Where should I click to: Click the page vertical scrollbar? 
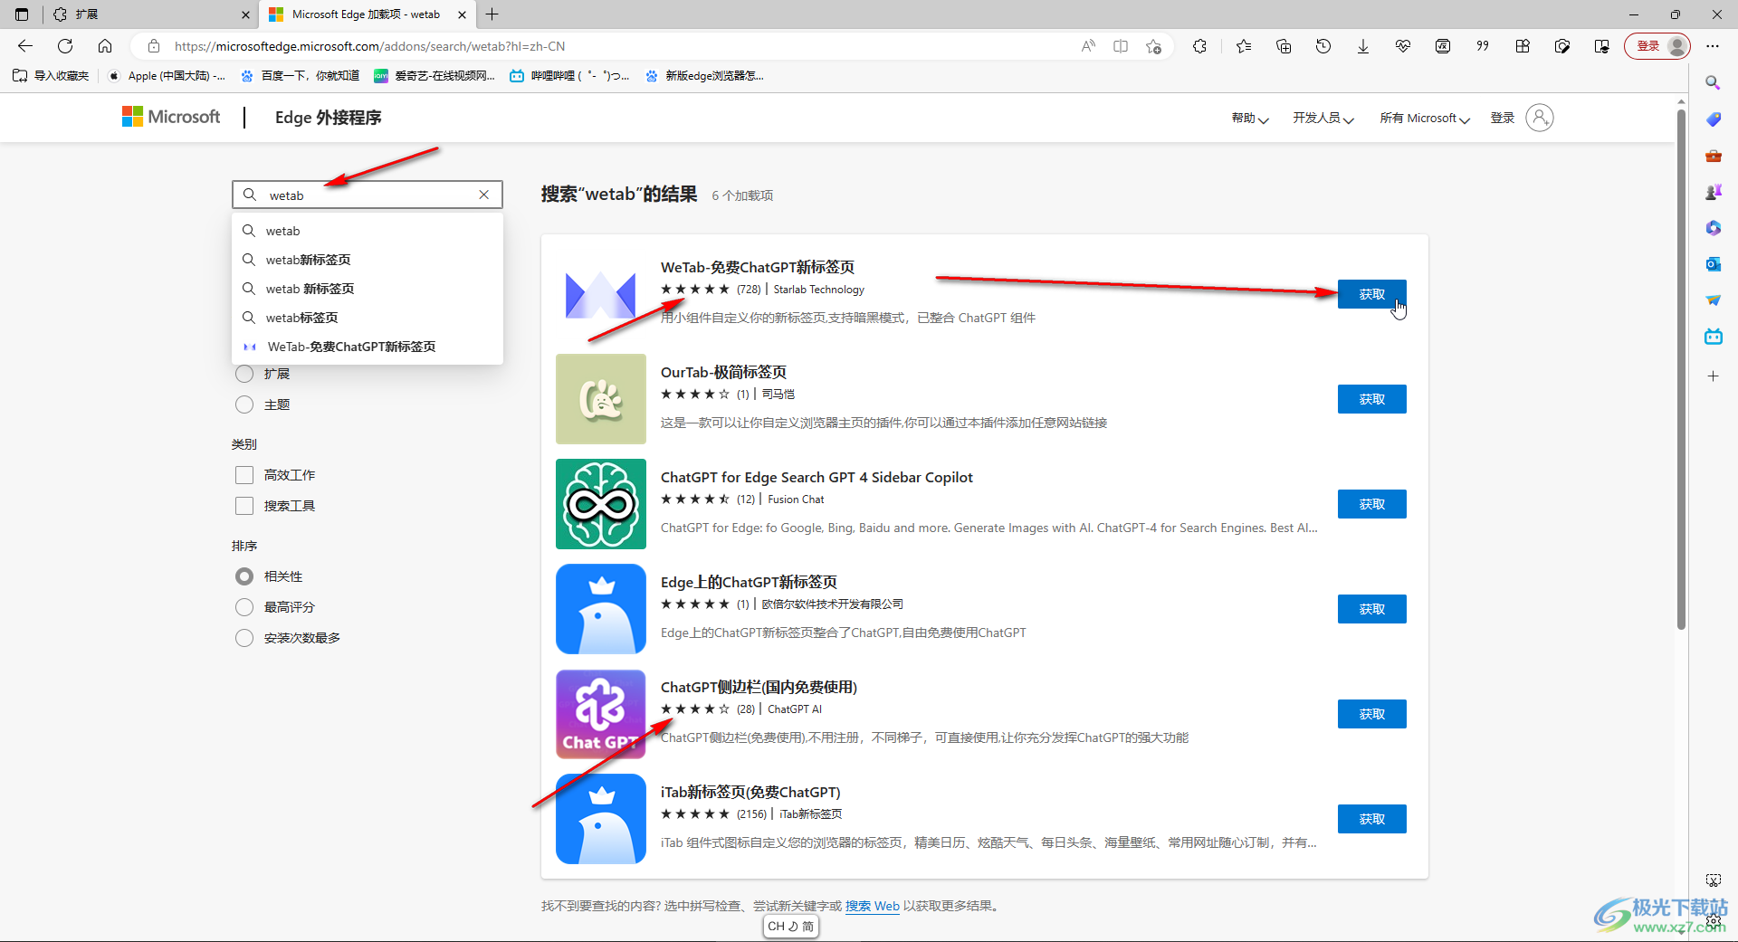tap(1681, 362)
